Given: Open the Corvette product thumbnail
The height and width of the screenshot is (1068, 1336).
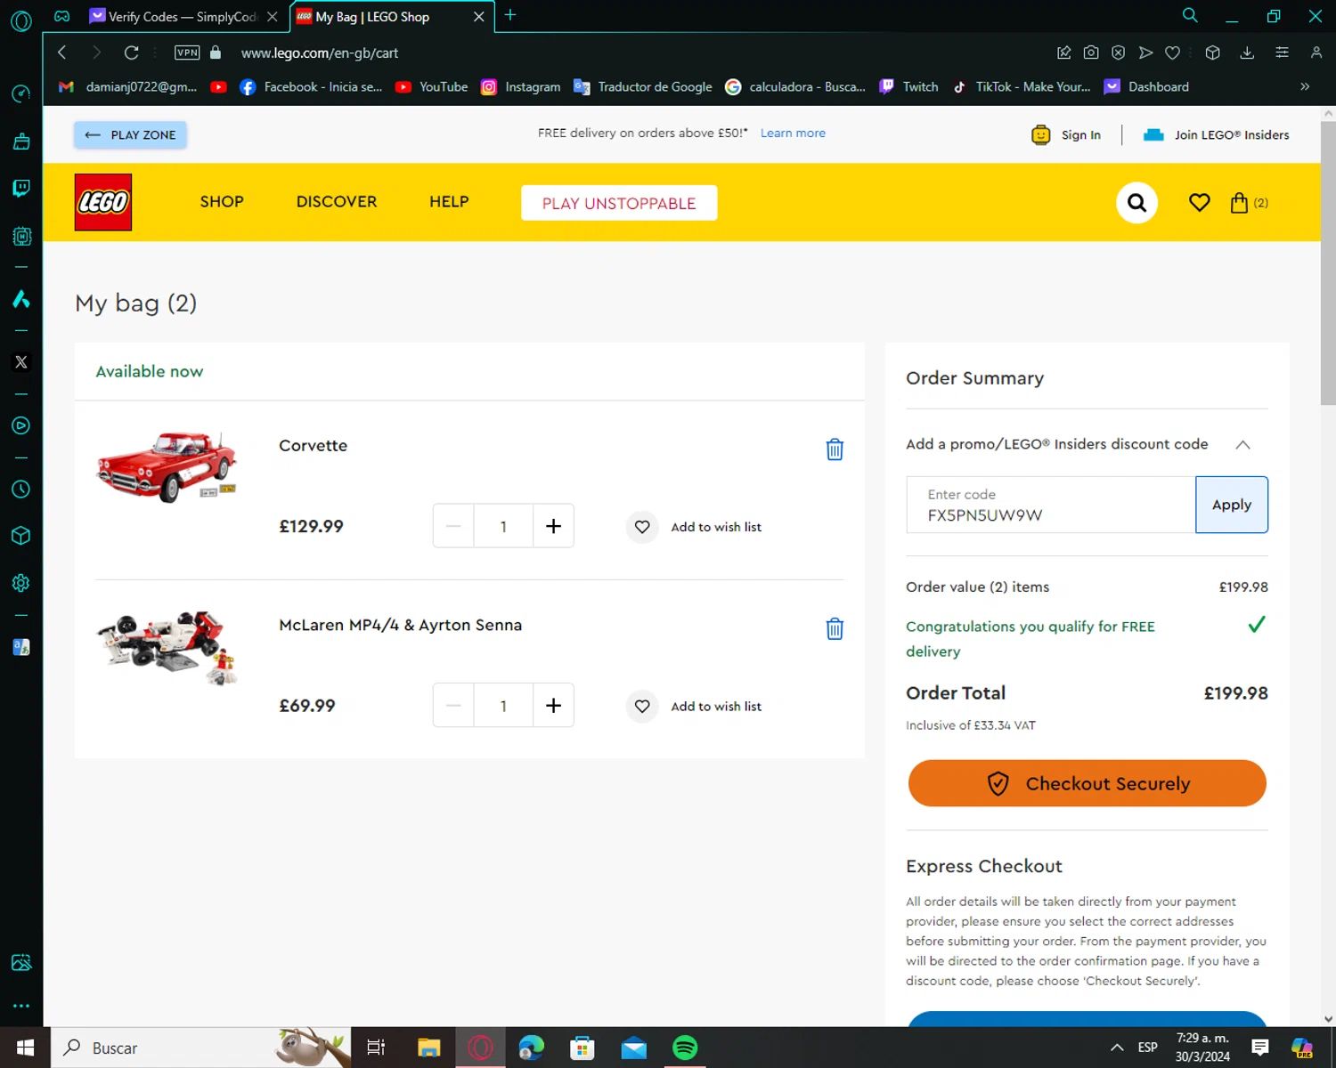Looking at the screenshot, I should 167,467.
